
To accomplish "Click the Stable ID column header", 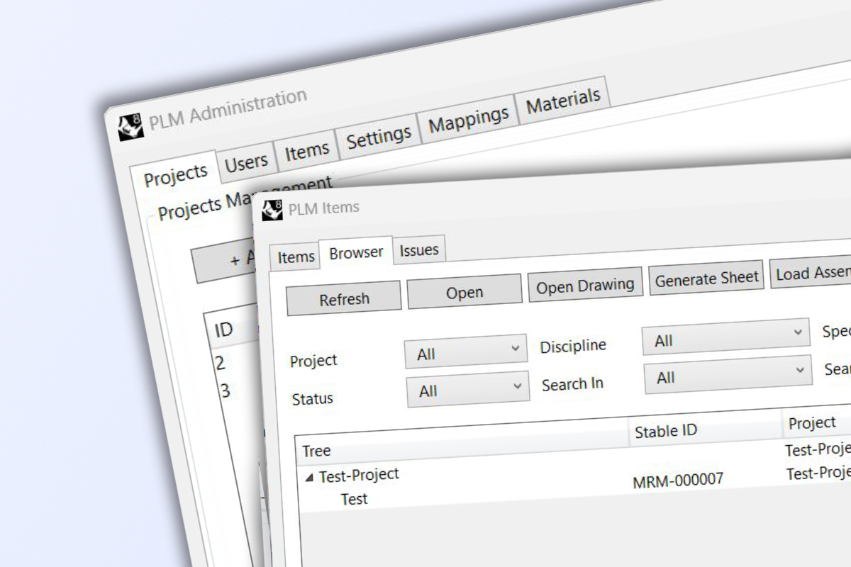I will [x=666, y=431].
